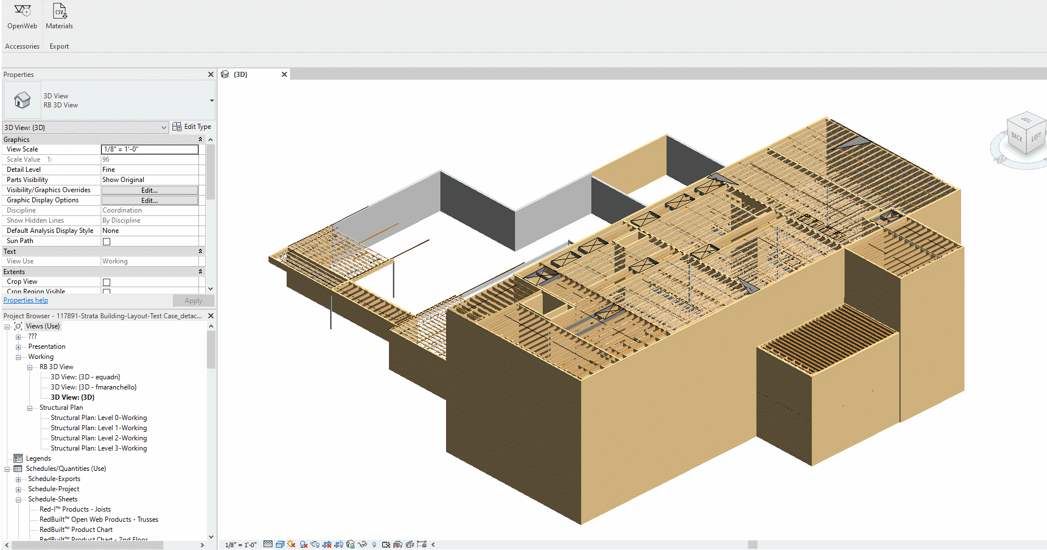
Task: Select RedBuilt Open Web Products - Trusses
Action: pos(99,519)
